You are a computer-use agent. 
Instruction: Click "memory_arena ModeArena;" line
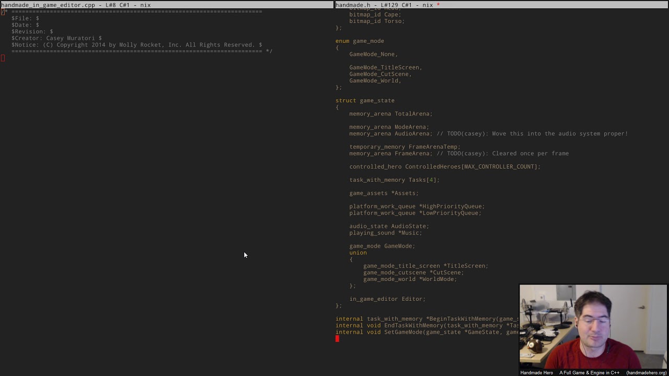coord(389,127)
